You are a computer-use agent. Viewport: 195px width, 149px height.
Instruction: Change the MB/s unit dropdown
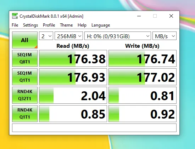point(165,36)
